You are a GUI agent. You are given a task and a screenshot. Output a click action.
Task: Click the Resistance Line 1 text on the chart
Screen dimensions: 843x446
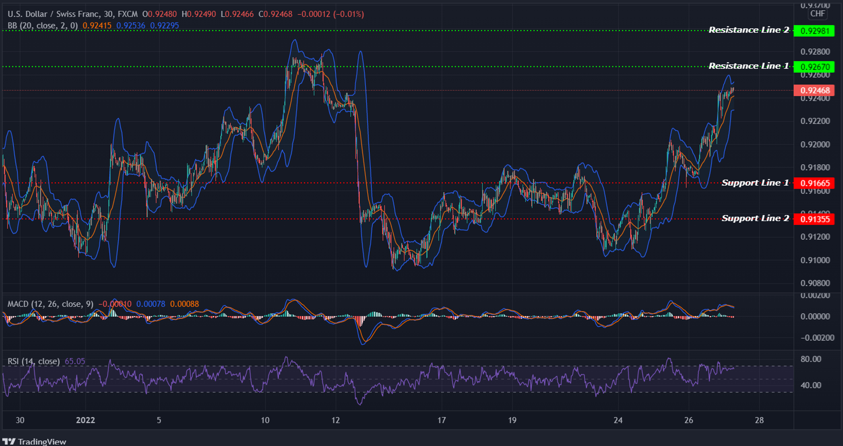coord(748,66)
